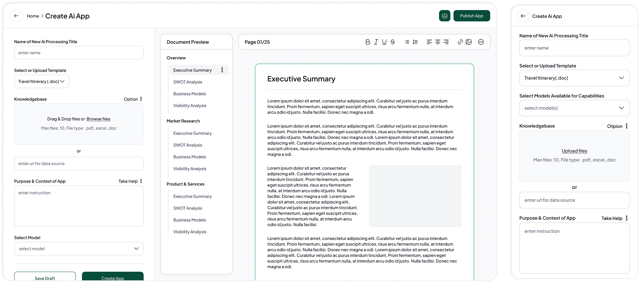This screenshot has width=641, height=284.
Task: Toggle bold formatting in the editor toolbar
Action: click(367, 42)
